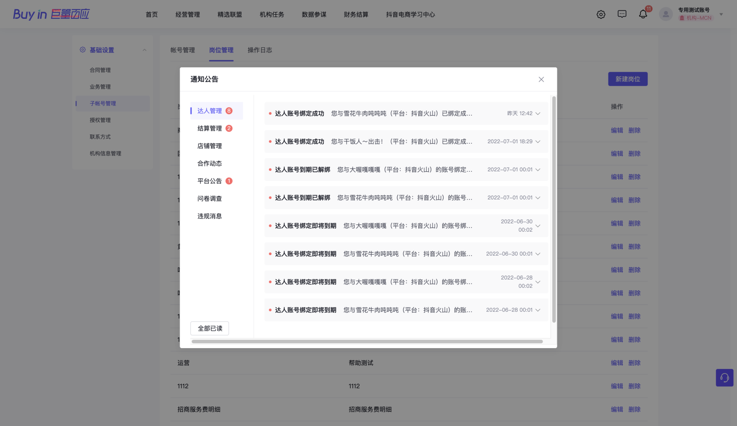Click the 基础设置 gear icon in sidebar

click(x=82, y=50)
